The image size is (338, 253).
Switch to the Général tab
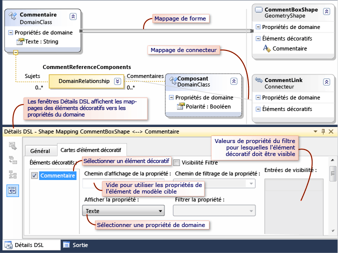40,151
